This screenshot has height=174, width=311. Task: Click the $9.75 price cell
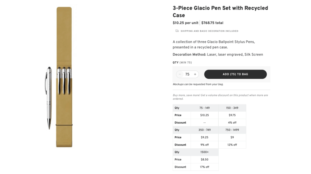[x=232, y=115]
